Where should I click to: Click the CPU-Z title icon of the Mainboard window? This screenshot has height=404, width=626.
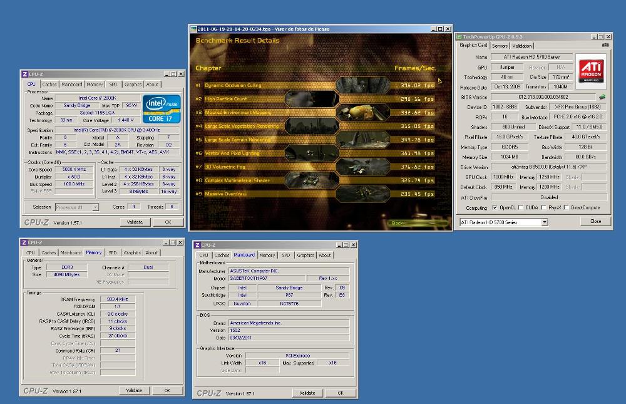(x=197, y=245)
